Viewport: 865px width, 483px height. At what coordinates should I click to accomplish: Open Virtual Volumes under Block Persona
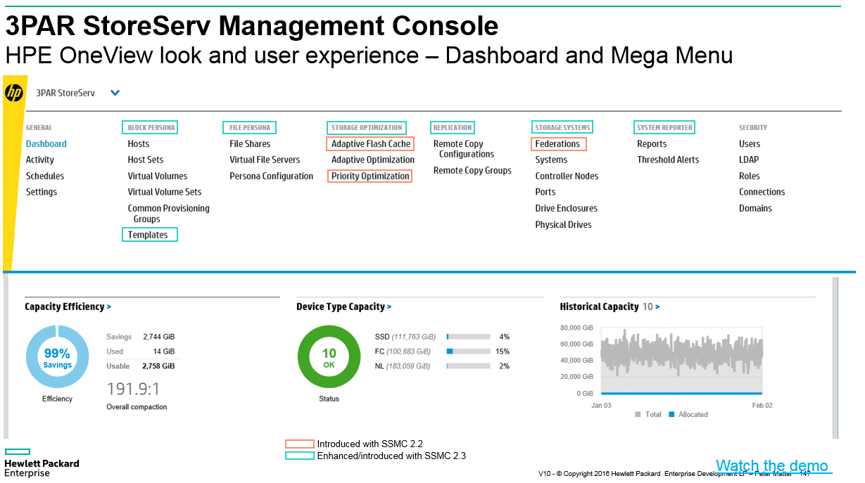coord(158,176)
